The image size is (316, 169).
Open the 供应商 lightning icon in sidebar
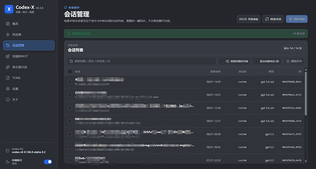(8, 34)
